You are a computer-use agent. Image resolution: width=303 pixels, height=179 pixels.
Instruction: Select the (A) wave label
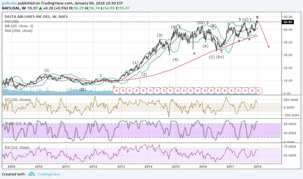[x=205, y=46]
